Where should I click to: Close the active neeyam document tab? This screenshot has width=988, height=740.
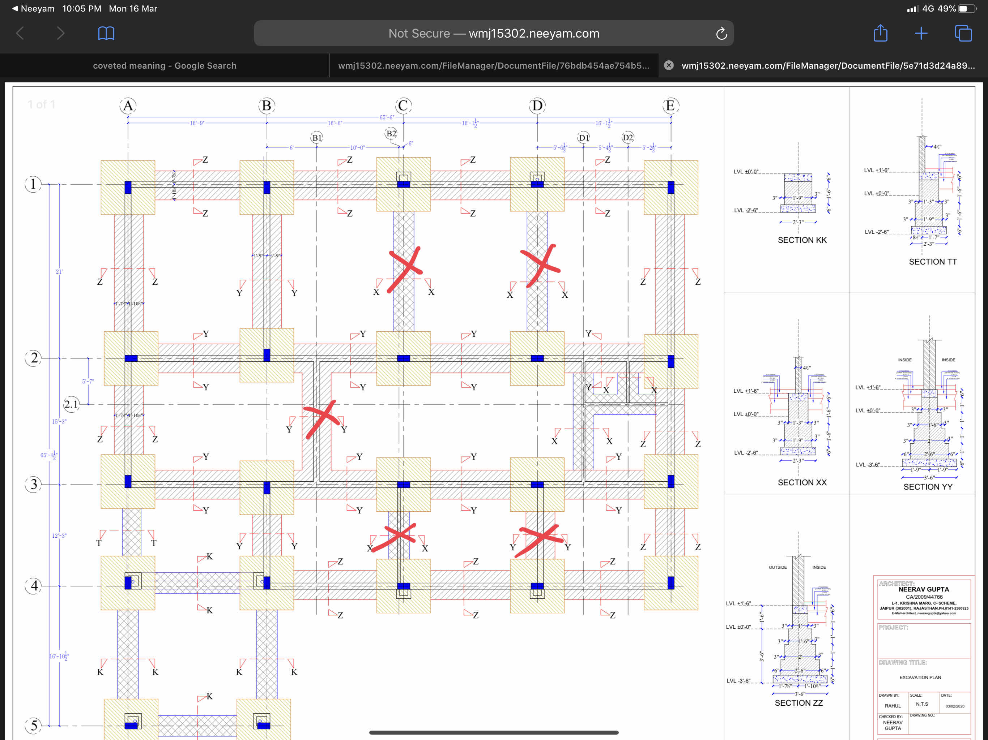(x=669, y=65)
